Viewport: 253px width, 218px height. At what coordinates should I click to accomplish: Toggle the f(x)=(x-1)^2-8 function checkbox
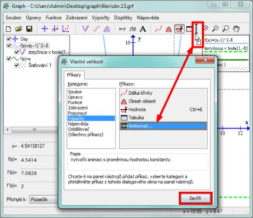click(8, 45)
